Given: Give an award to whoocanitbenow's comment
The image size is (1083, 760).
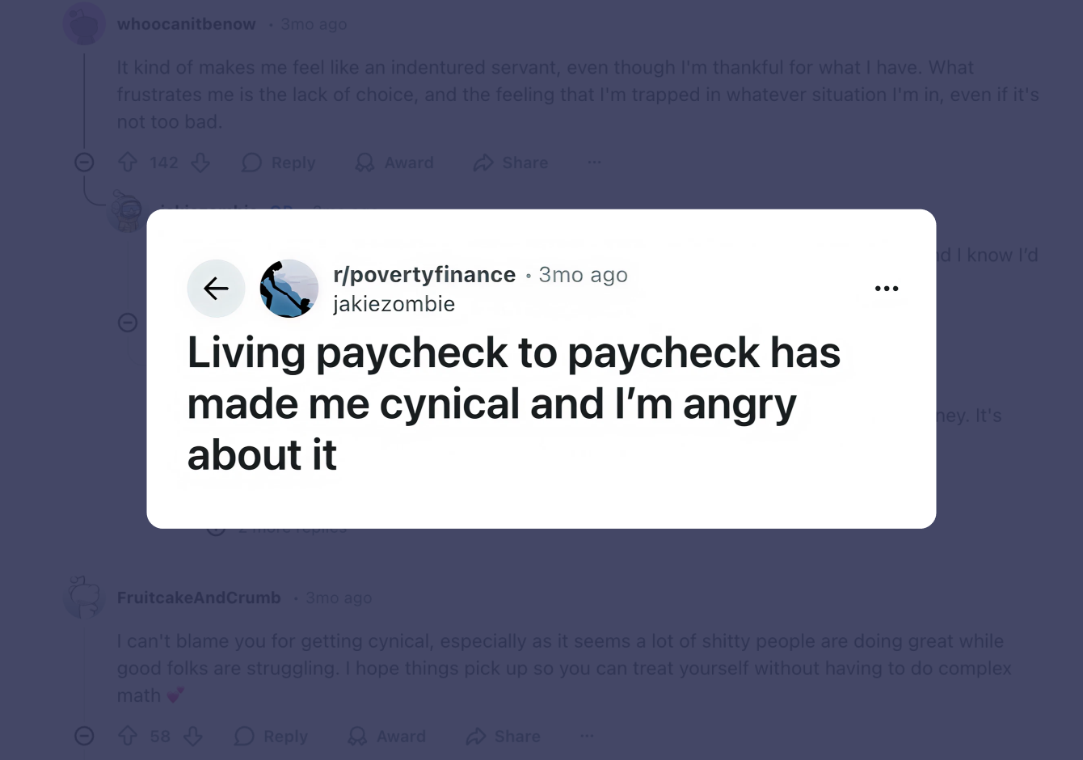Looking at the screenshot, I should [x=394, y=163].
